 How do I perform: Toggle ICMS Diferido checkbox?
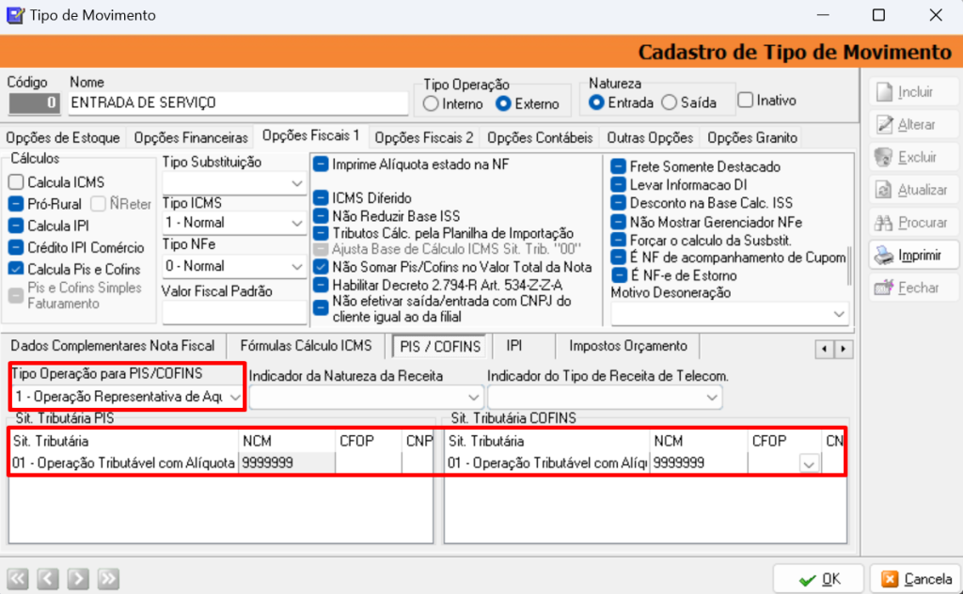(x=321, y=197)
